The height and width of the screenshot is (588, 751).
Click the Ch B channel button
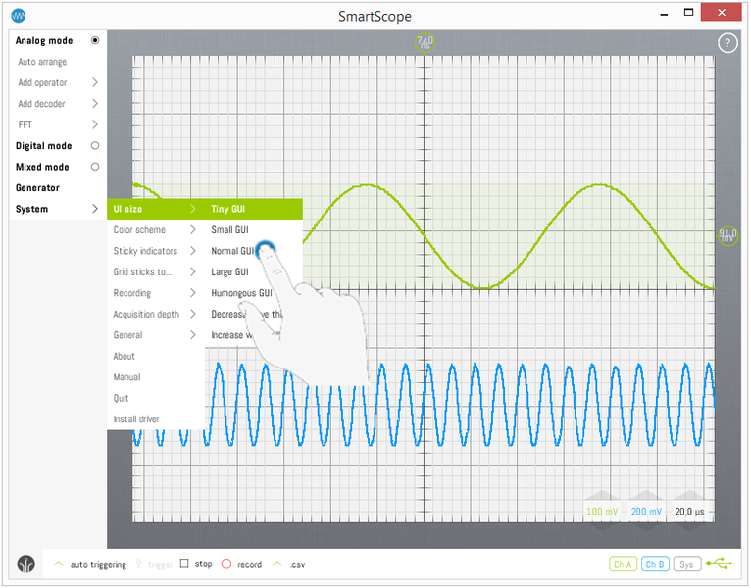tap(656, 564)
